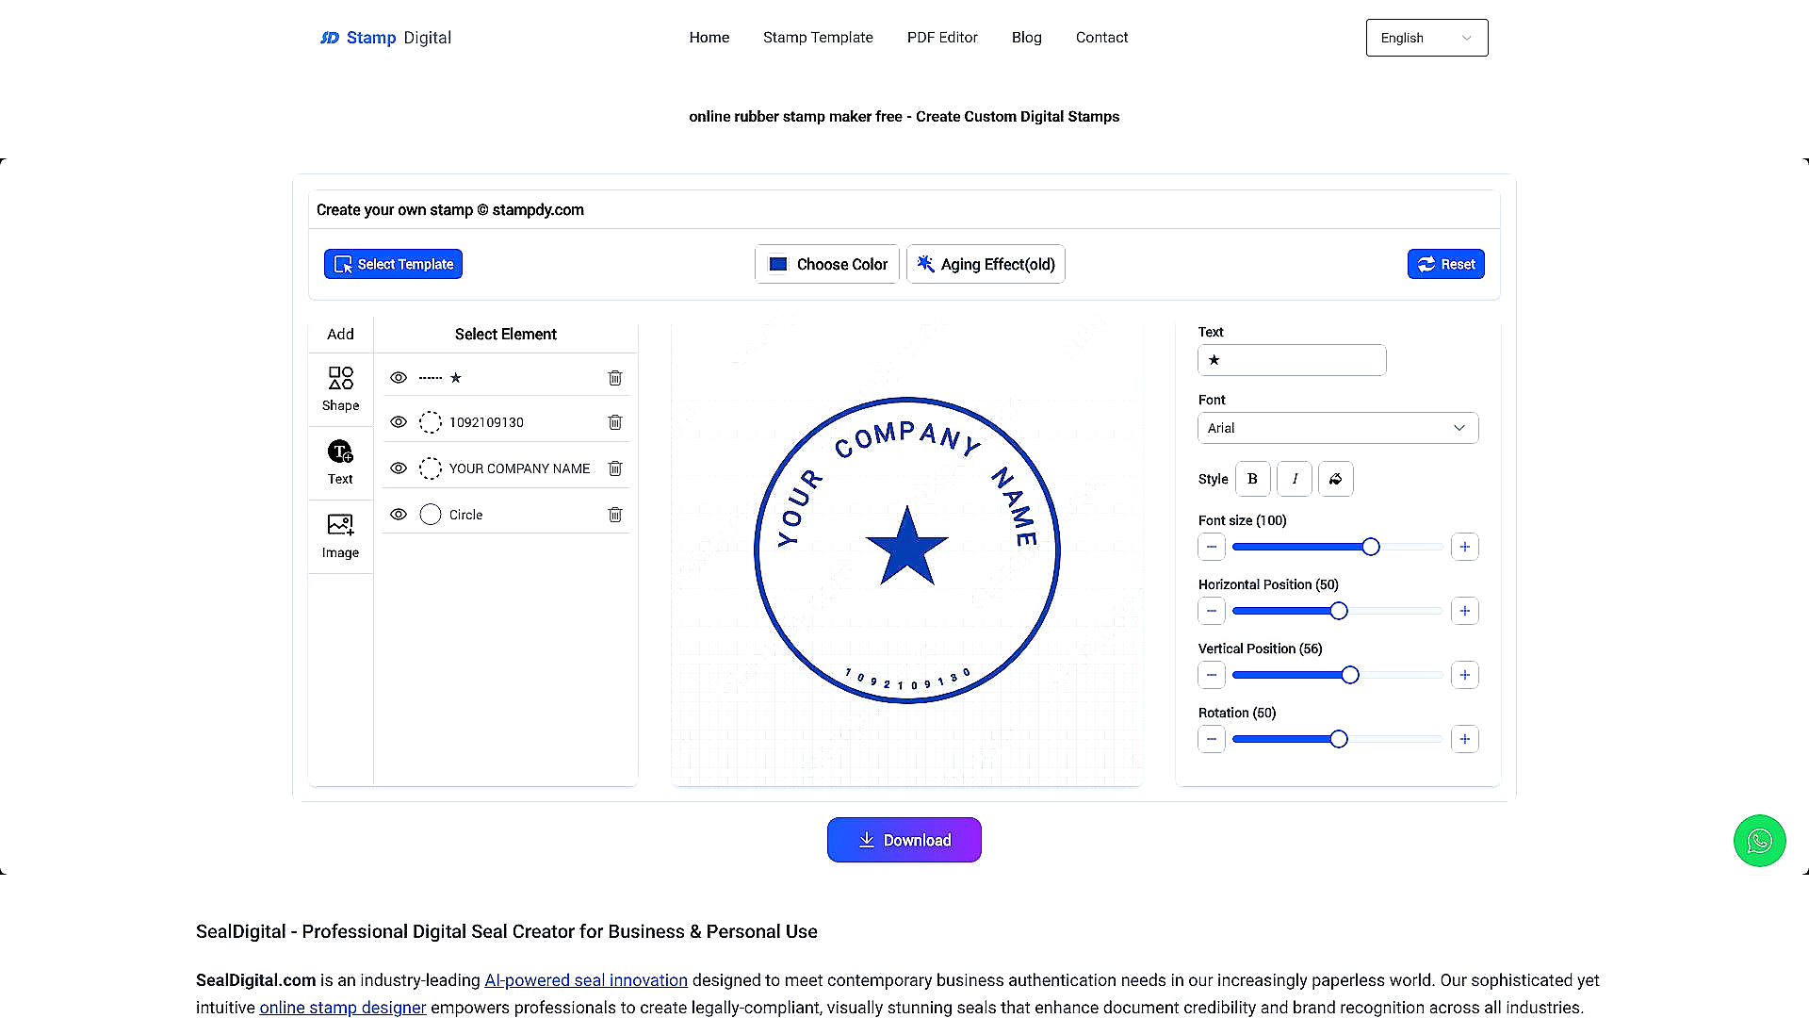Open the Choose Color picker
1809x1018 pixels.
(x=827, y=264)
